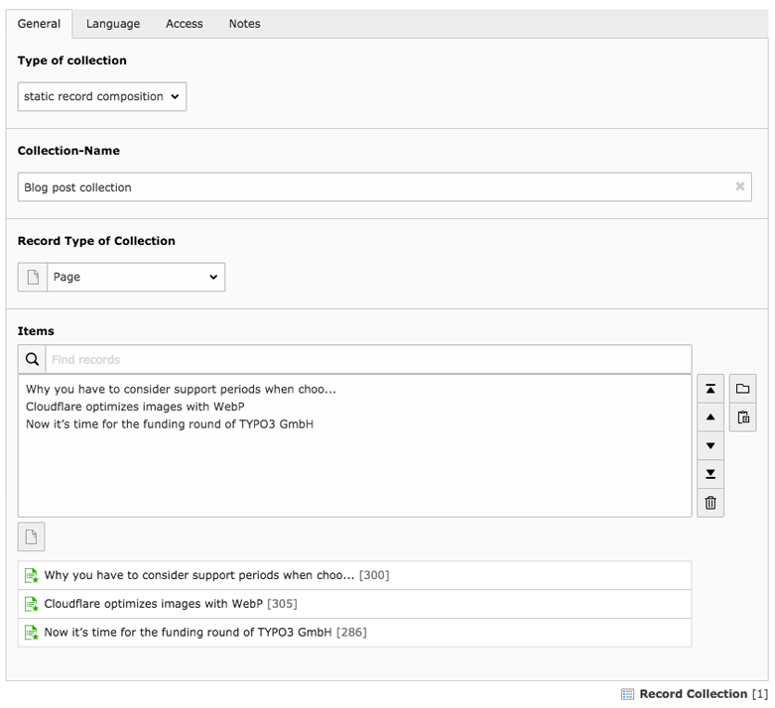Click the page icon button below items list
775x708 pixels.
[32, 537]
